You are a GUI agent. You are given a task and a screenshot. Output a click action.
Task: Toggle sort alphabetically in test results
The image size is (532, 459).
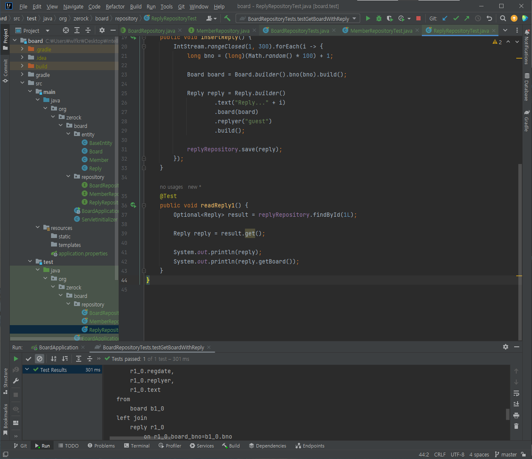point(54,359)
